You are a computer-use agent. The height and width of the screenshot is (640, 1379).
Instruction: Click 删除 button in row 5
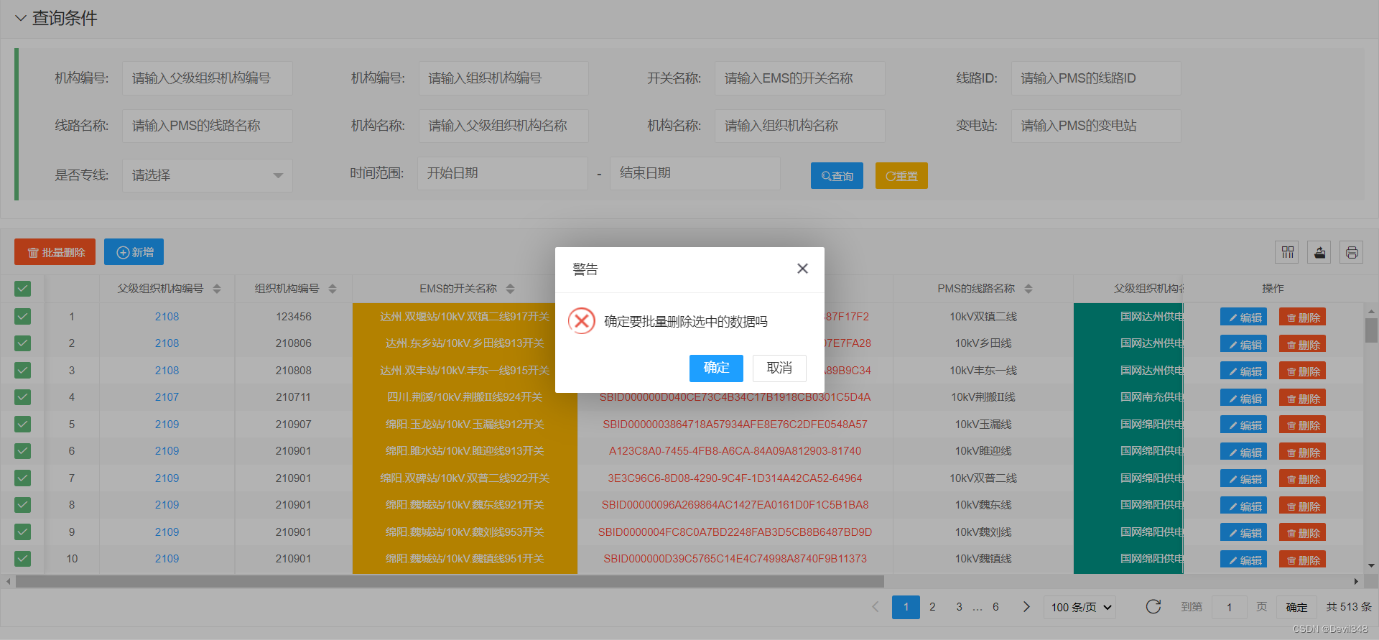point(1302,425)
